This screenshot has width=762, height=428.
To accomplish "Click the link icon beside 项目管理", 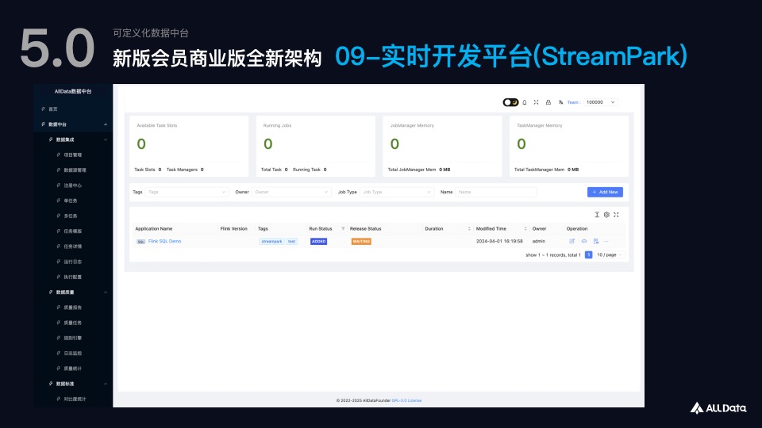I will click(58, 155).
